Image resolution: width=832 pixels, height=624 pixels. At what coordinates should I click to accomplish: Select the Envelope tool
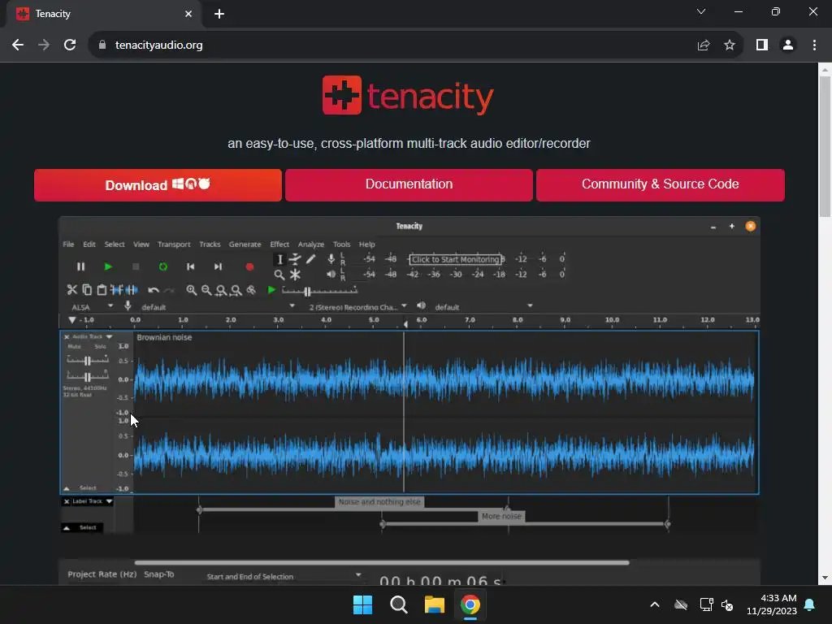tap(295, 259)
